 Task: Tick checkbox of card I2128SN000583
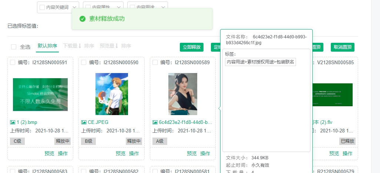tap(13, 171)
